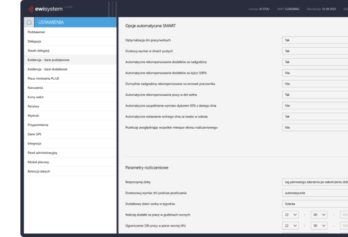Open Rozpoczynaj doby dropdown
348x237 pixels.
tap(315, 182)
